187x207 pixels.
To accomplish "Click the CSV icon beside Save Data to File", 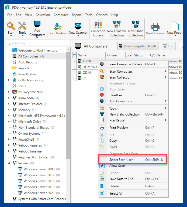I will coord(102,179).
